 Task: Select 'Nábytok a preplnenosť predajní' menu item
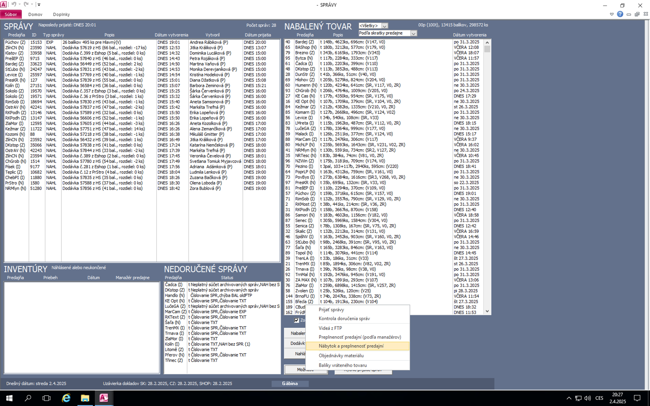point(351,346)
